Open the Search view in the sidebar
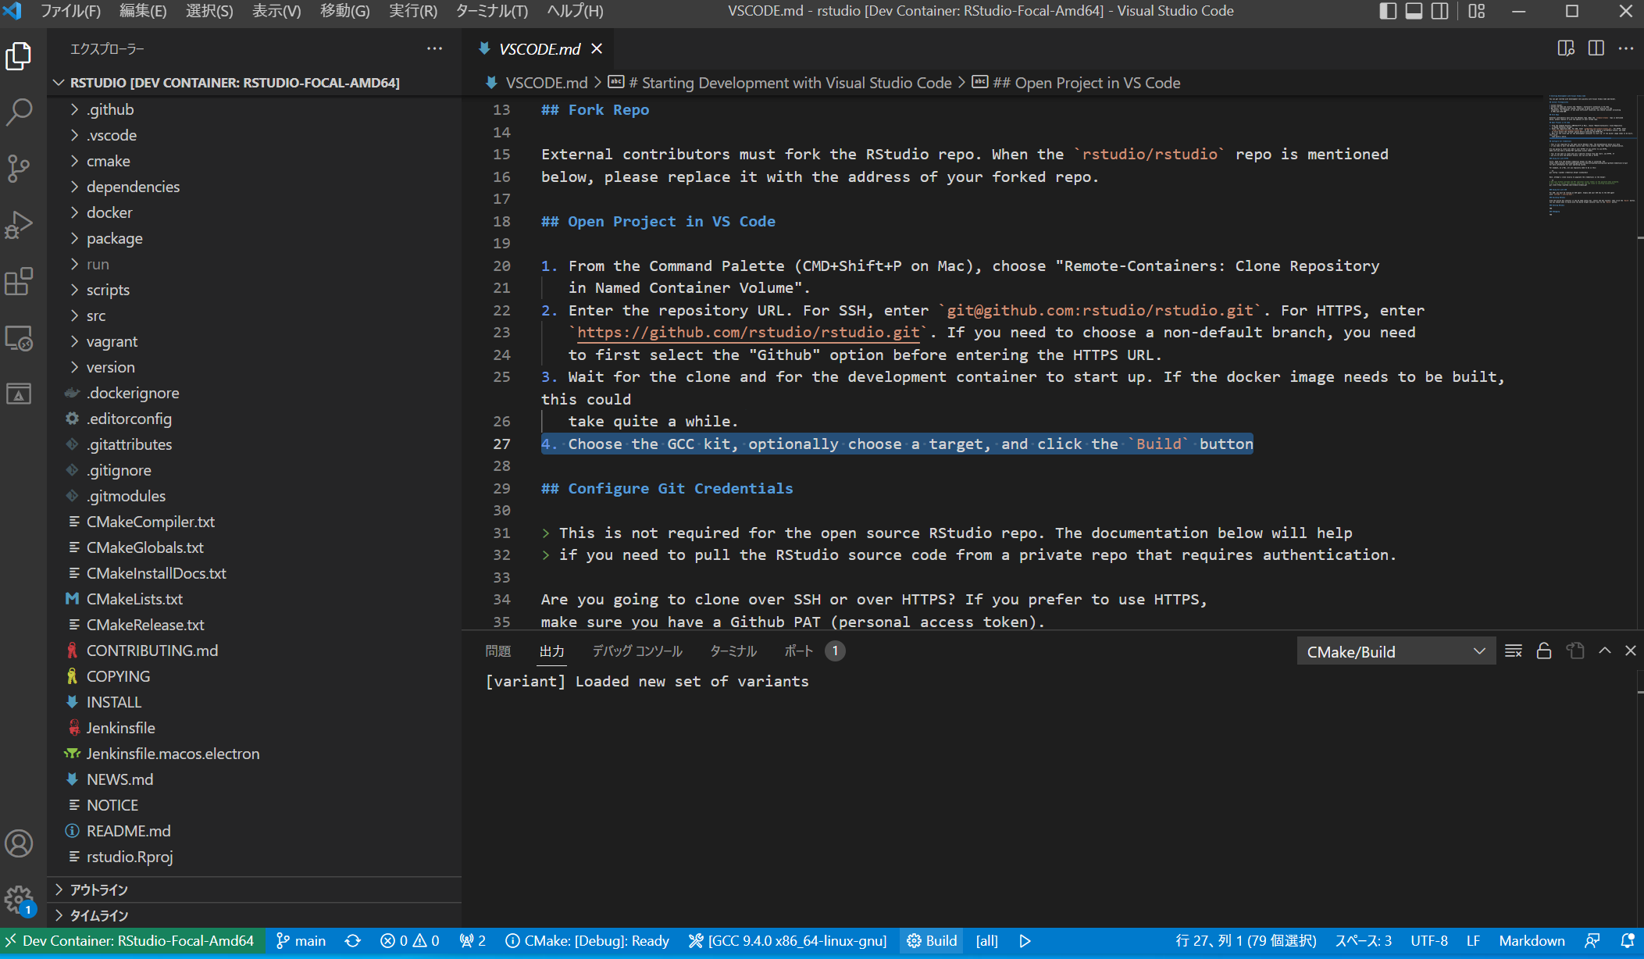Viewport: 1644px width, 959px height. tap(20, 112)
